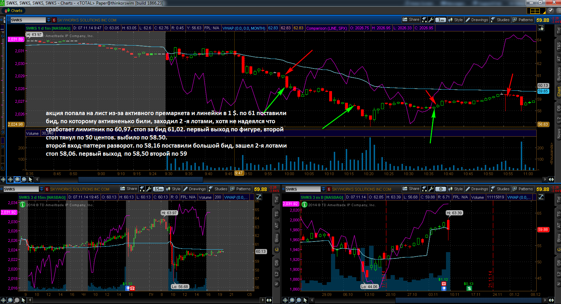Click zoom-in magnifier below 15m chart
This screenshot has width=561, height=304.
pos(10,300)
